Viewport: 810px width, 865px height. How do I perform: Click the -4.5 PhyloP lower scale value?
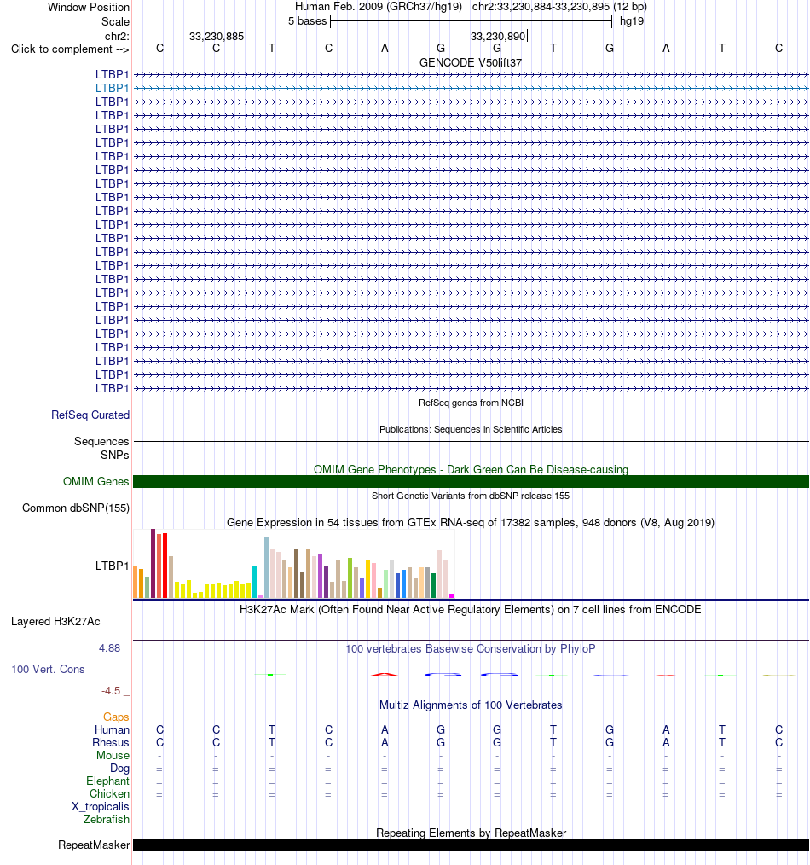pos(111,691)
